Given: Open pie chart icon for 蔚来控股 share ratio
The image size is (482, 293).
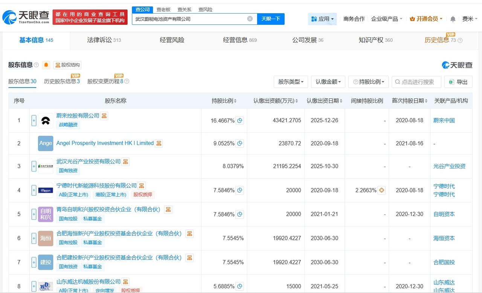Looking at the screenshot, I should click(240, 121).
